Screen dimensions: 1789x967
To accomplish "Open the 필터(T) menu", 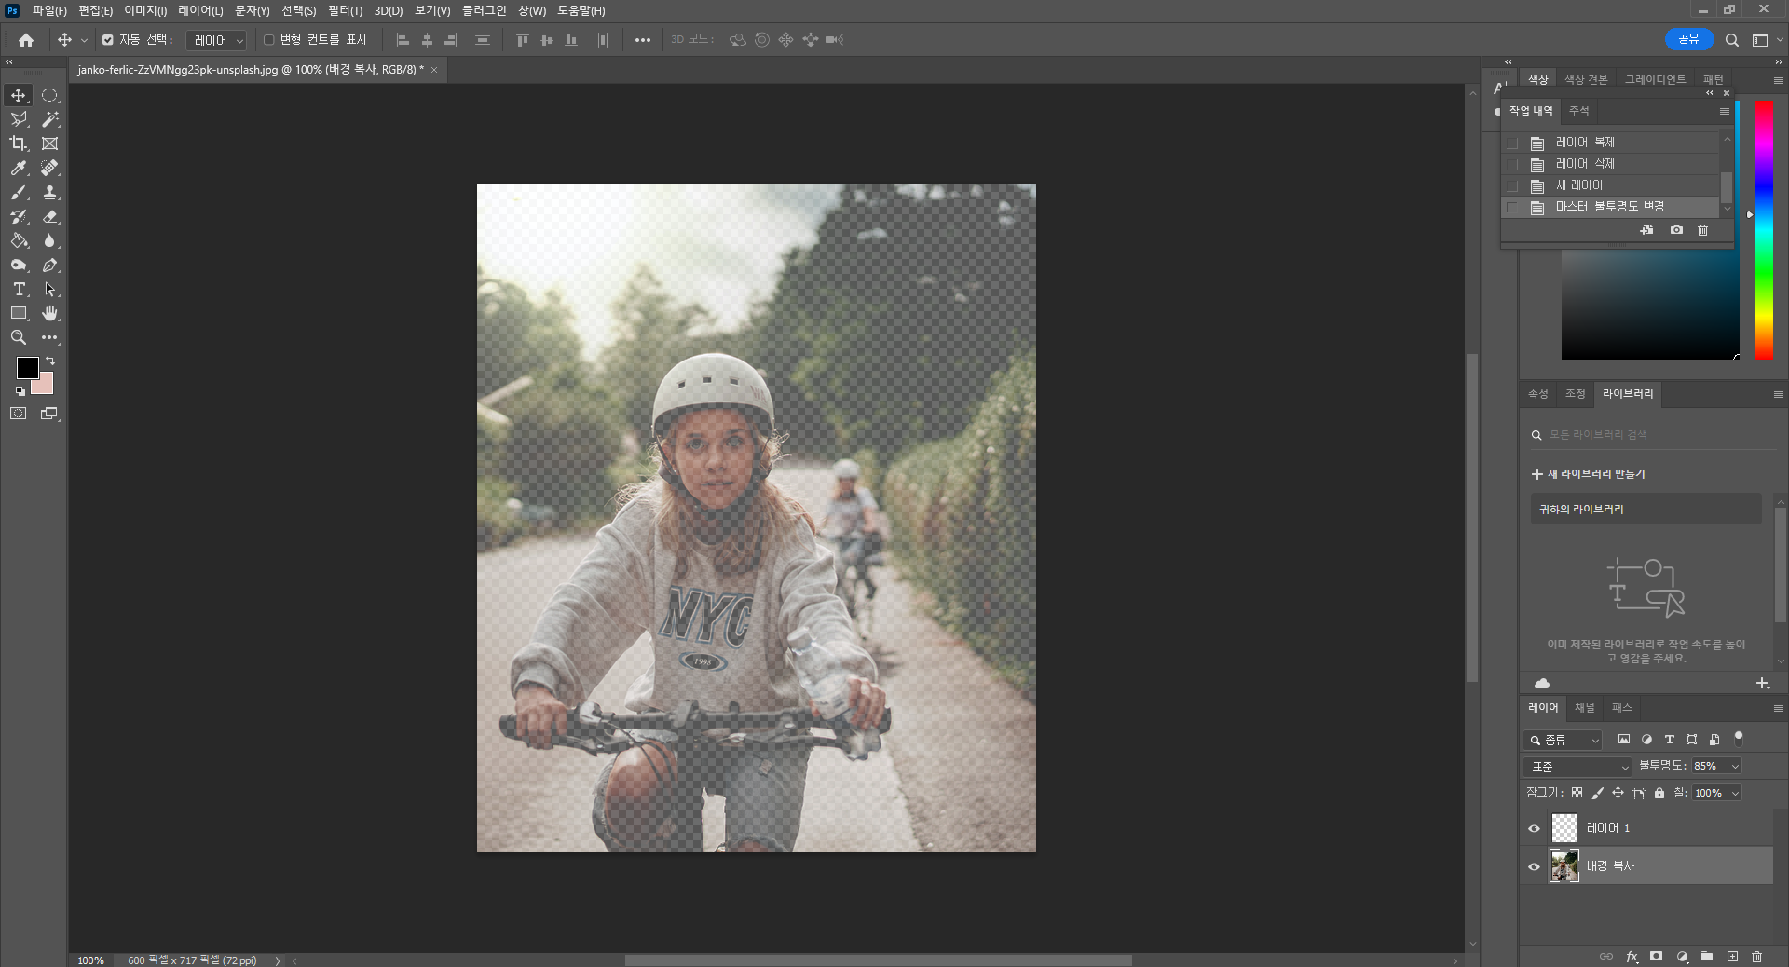I will [x=345, y=10].
